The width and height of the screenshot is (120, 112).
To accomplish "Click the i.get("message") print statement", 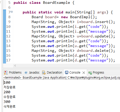I will [73, 31].
